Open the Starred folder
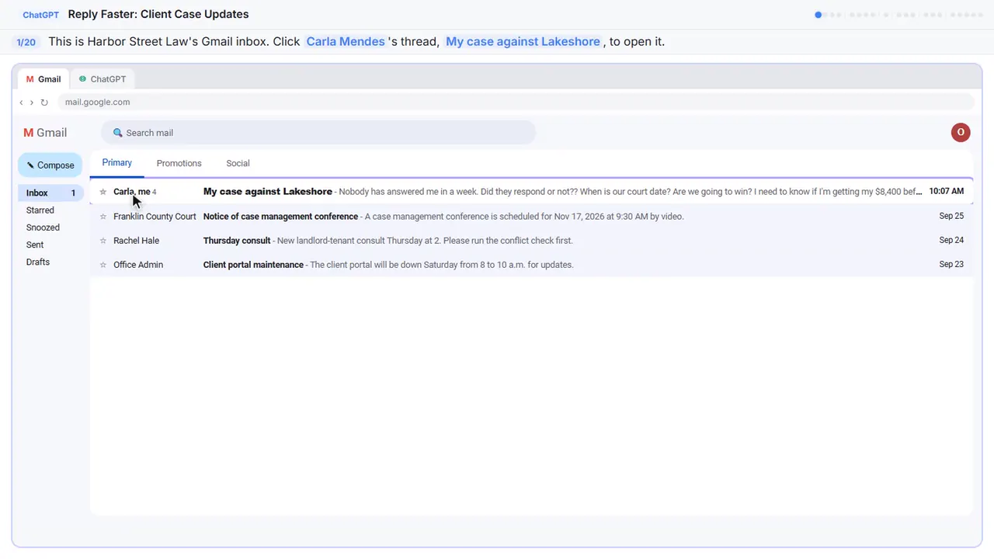 tap(40, 210)
